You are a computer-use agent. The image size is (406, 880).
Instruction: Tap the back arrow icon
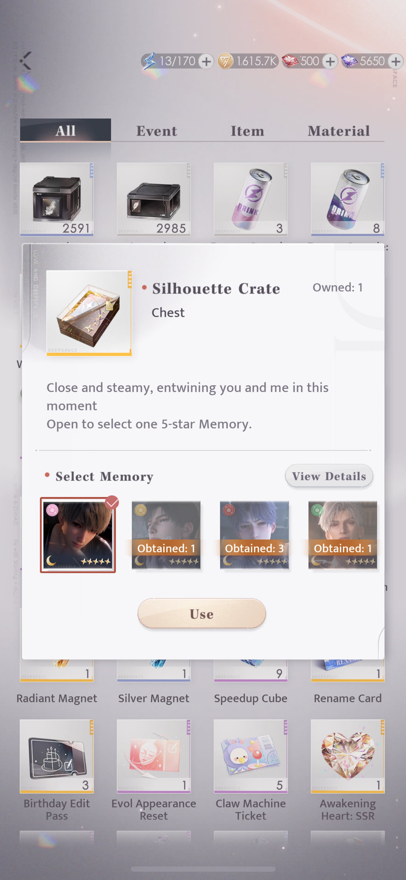26,61
